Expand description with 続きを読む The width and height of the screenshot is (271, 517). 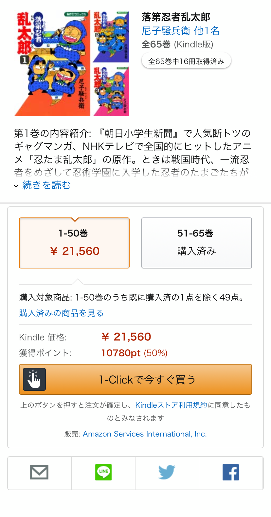(46, 185)
